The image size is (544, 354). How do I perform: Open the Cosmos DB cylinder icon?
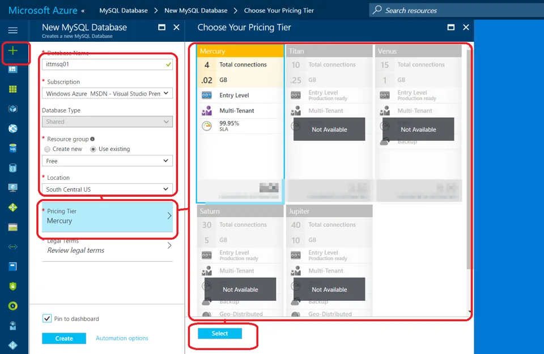pyautogui.click(x=13, y=169)
